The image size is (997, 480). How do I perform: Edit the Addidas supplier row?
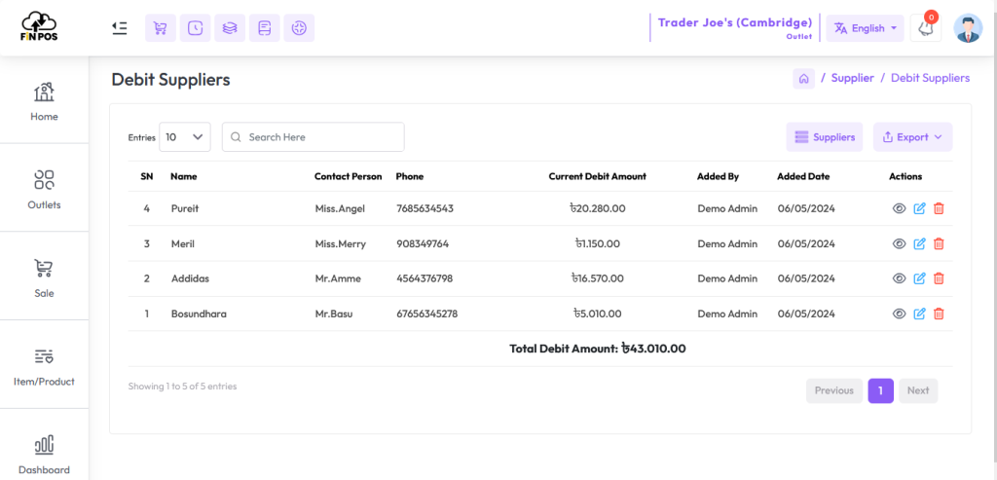(919, 278)
